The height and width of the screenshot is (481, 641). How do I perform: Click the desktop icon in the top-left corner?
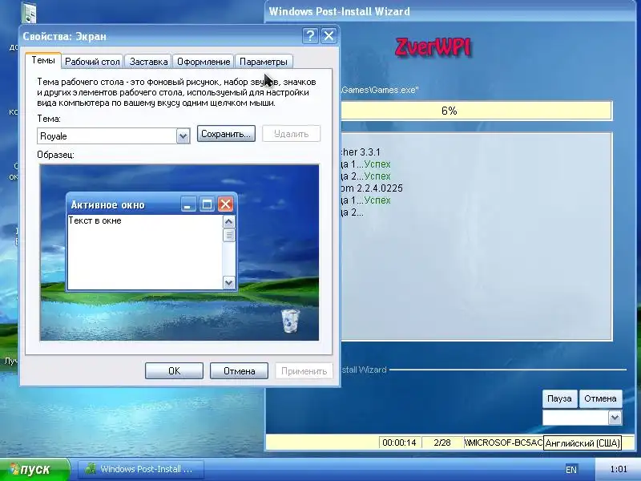(x=29, y=13)
